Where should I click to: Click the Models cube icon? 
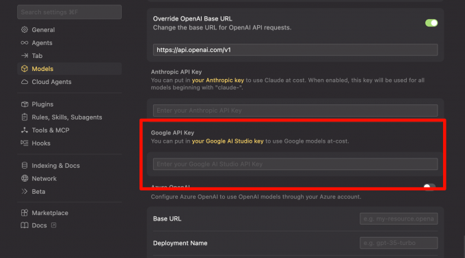[x=25, y=69]
